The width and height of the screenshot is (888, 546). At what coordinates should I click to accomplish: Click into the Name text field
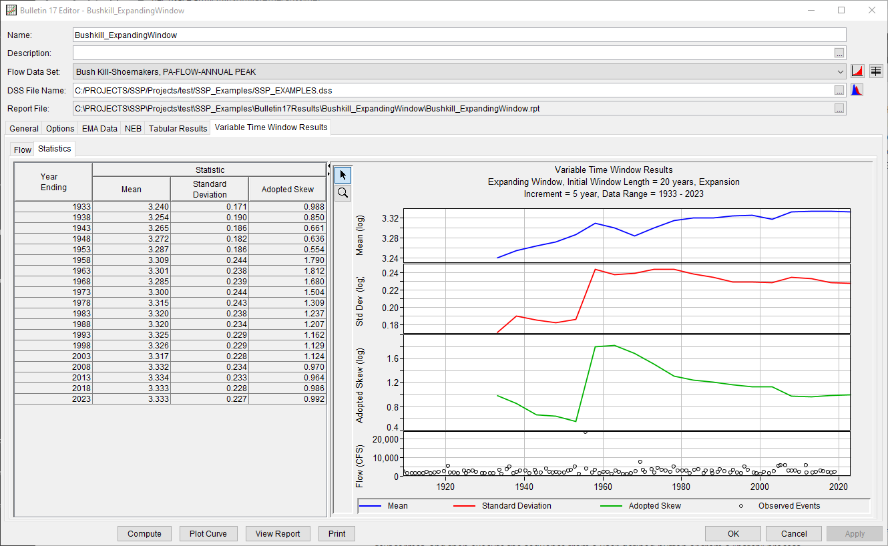(x=459, y=35)
